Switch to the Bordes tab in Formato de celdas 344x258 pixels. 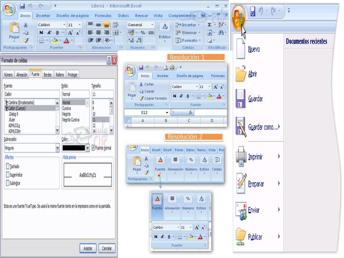coord(47,75)
